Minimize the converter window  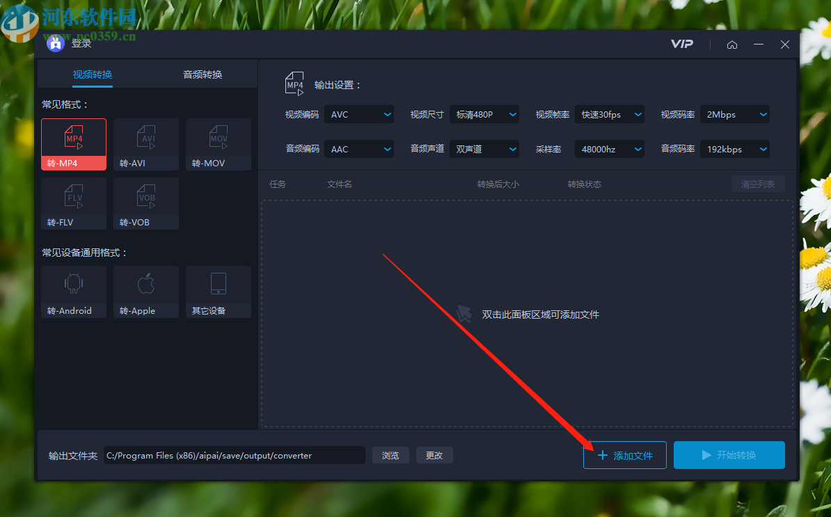[x=759, y=45]
